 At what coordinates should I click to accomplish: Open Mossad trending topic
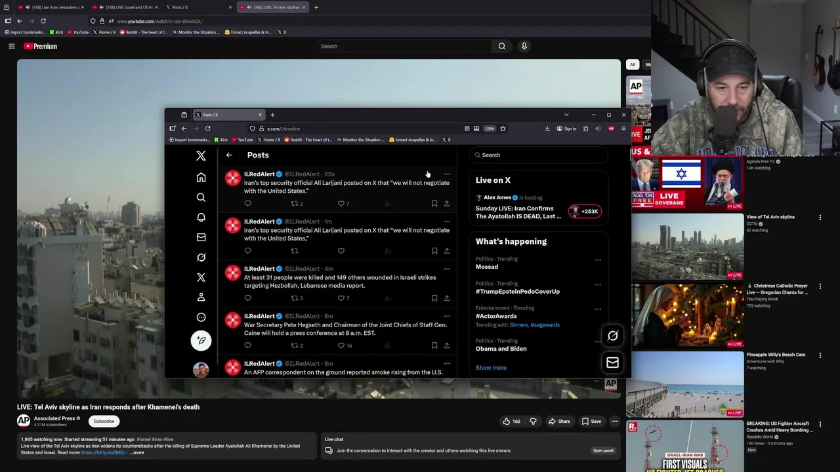pos(487,267)
